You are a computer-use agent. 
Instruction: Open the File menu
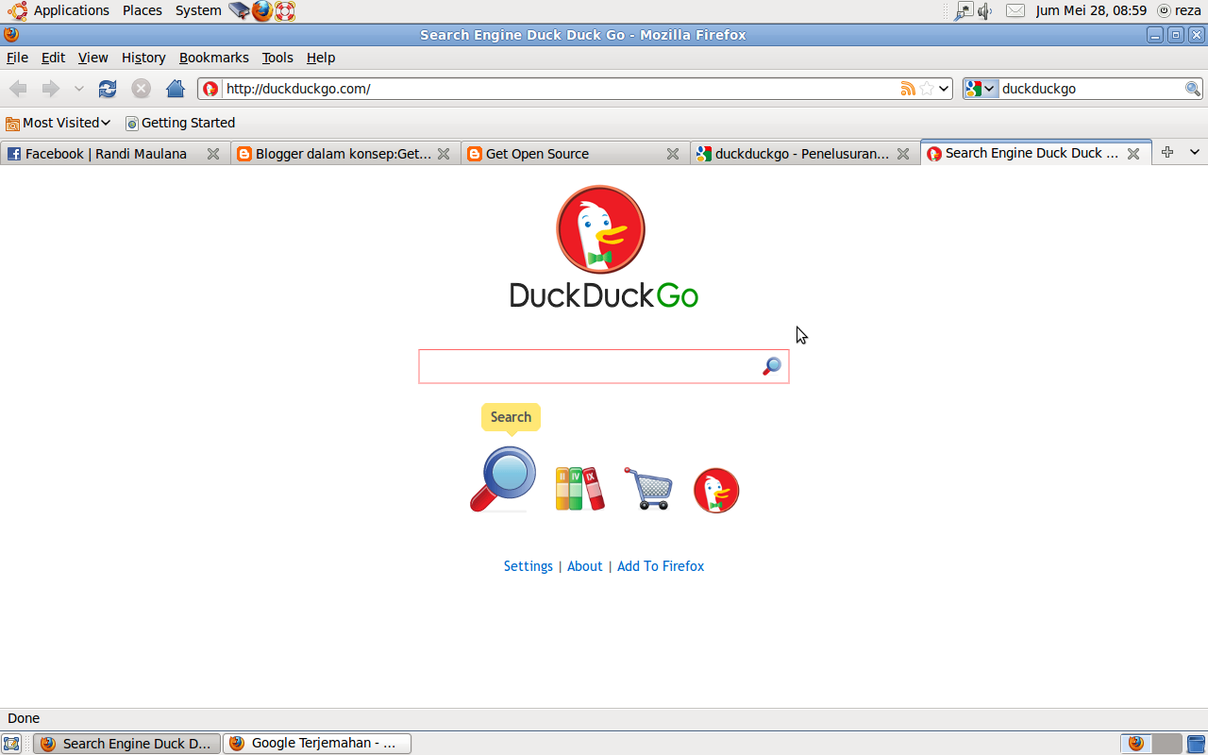coord(17,58)
